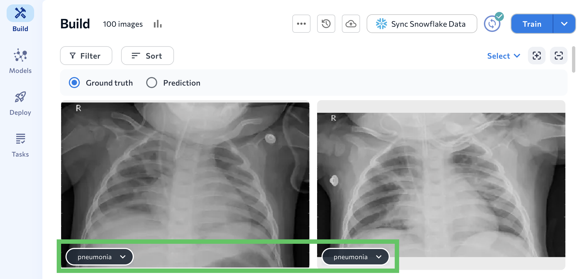This screenshot has height=279, width=583.
Task: Click the sync status refresh icon
Action: [x=492, y=24]
